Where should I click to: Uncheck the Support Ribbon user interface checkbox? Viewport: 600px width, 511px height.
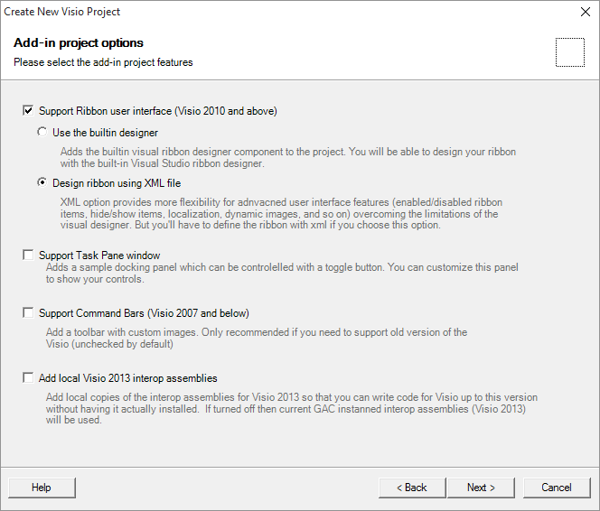(x=28, y=111)
